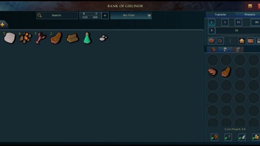Open the house-shaped bank settings icon
Viewport: 260px width, 146px height.
click(242, 41)
